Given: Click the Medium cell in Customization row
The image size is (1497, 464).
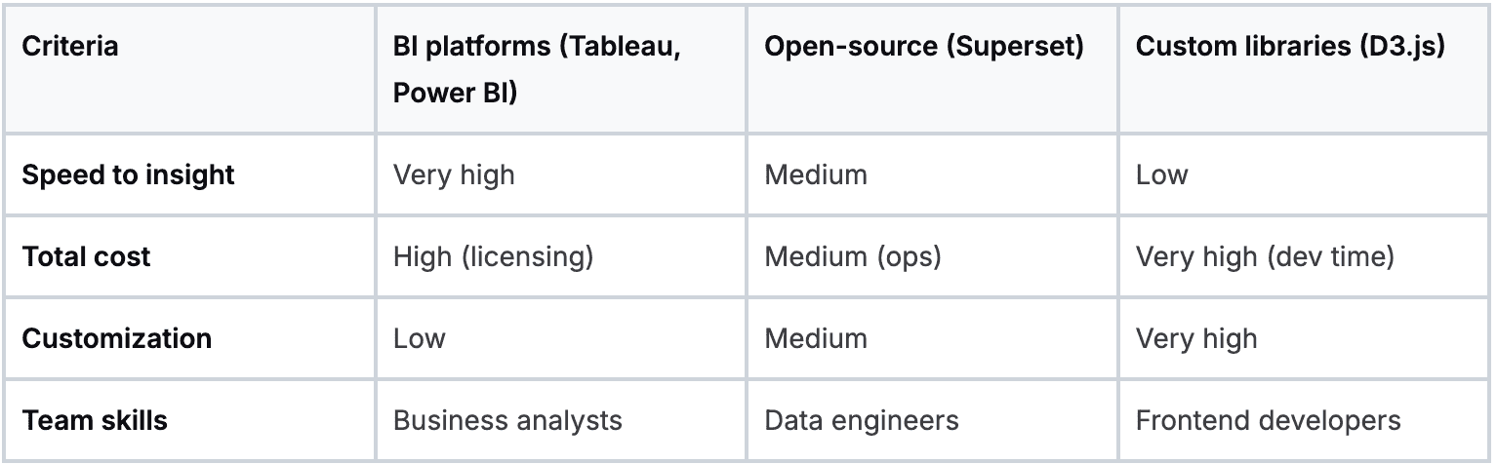Looking at the screenshot, I should point(816,339).
